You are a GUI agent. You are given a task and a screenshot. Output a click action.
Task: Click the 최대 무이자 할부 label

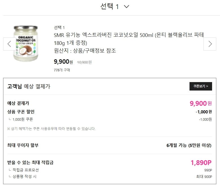(23, 146)
